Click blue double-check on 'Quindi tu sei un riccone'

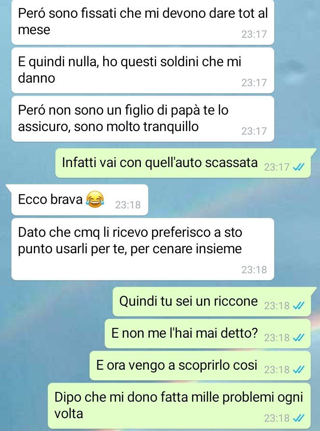299,305
